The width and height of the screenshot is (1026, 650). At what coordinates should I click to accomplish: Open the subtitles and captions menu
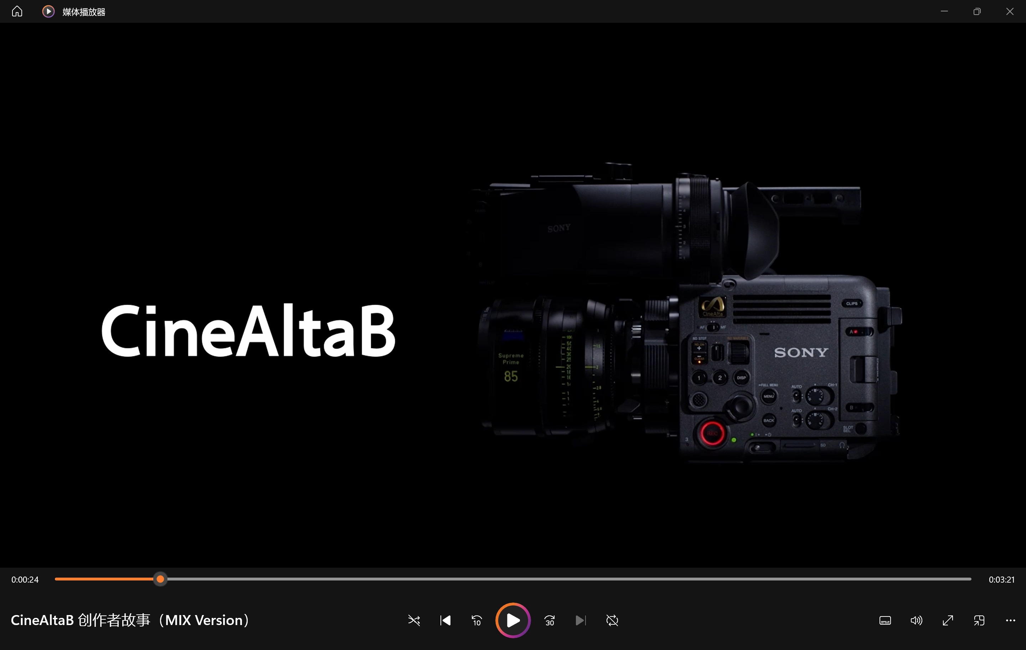885,620
